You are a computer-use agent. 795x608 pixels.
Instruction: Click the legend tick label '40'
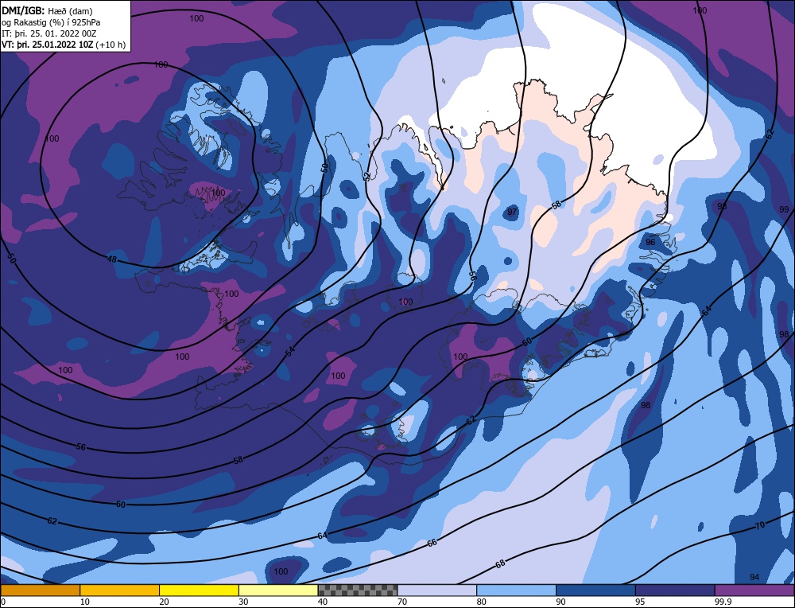coord(323,602)
